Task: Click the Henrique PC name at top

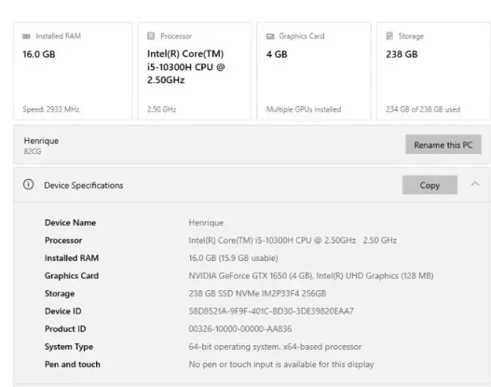Action: [41, 141]
